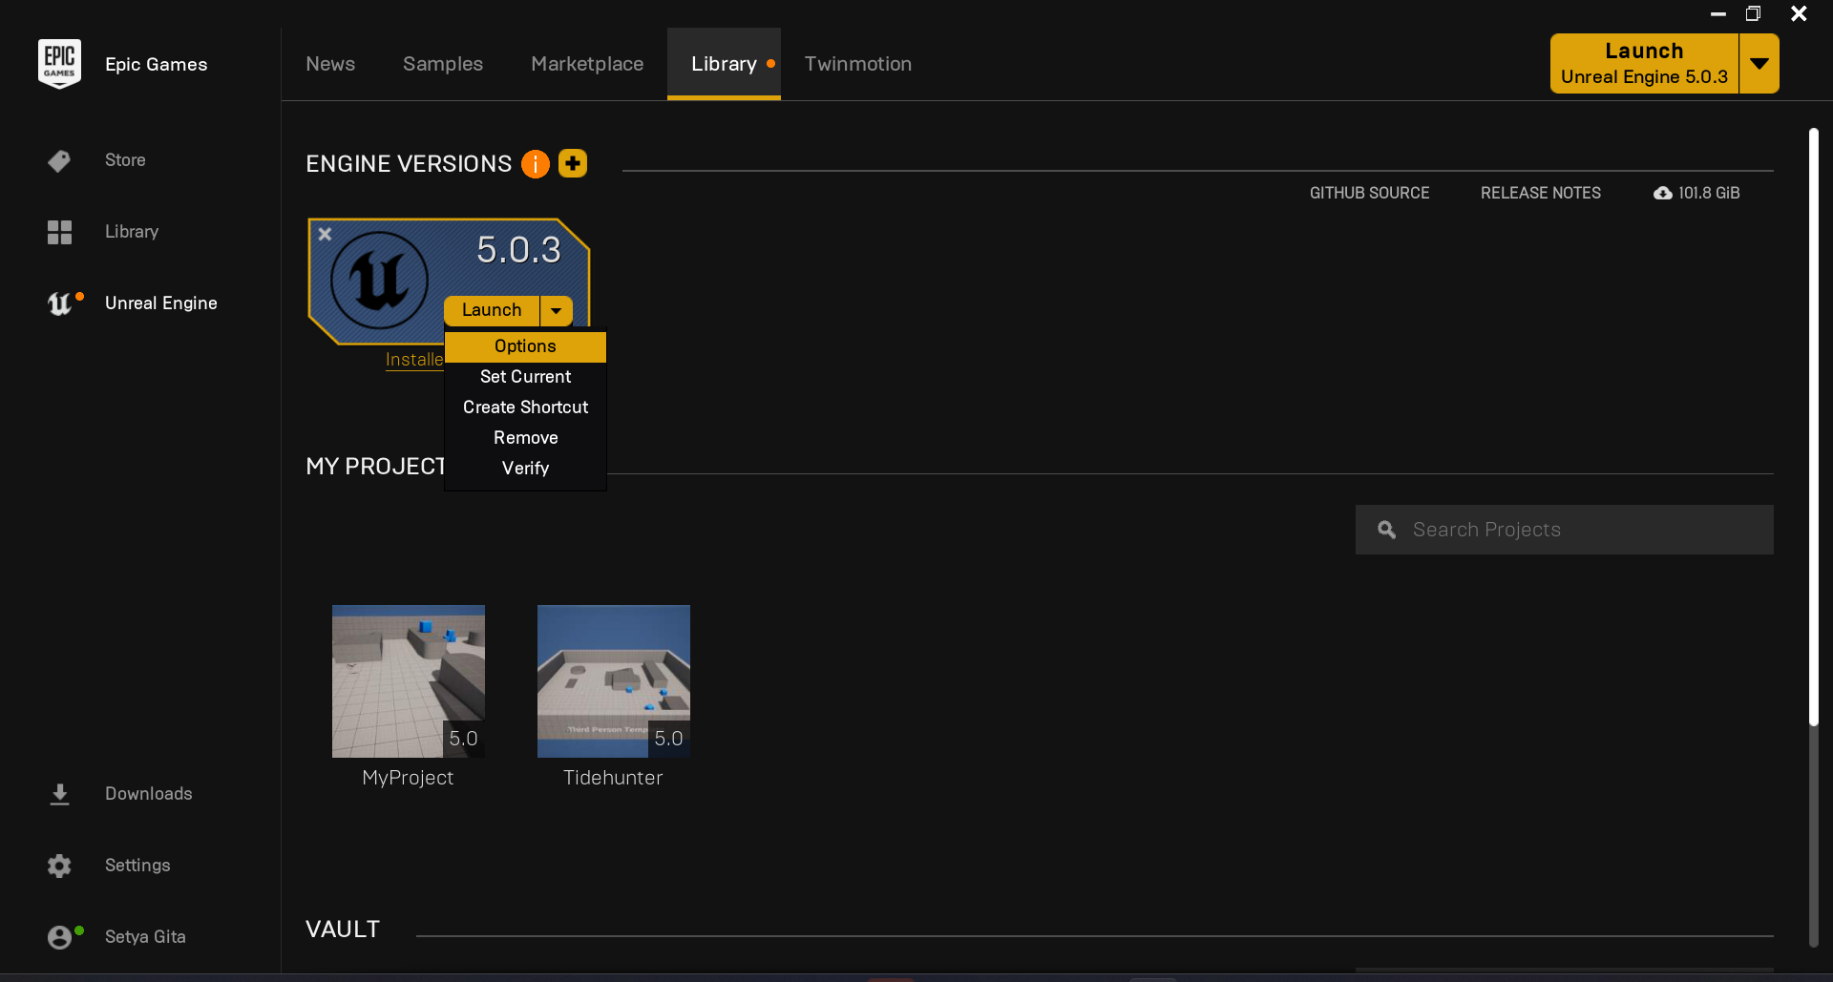Click the VAULT section heading
The height and width of the screenshot is (982, 1833).
click(x=343, y=930)
